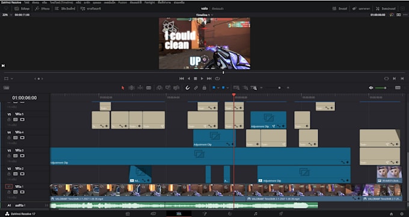Open the Timeline menu in menu bar
The image size is (409, 217).
(61, 2)
